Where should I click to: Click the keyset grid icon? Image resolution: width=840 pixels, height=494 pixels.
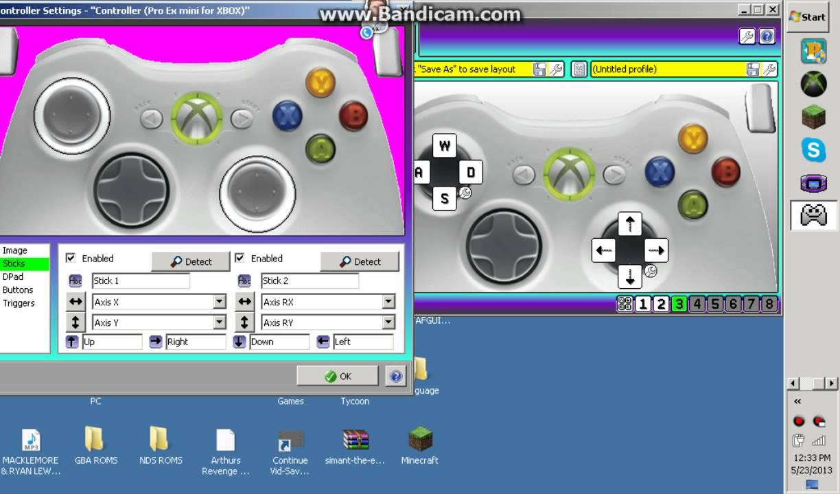point(625,304)
